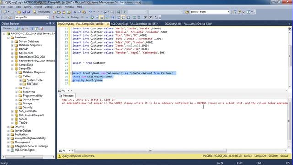Expand the System Databases node
293x165 pixels.
(x=12, y=42)
